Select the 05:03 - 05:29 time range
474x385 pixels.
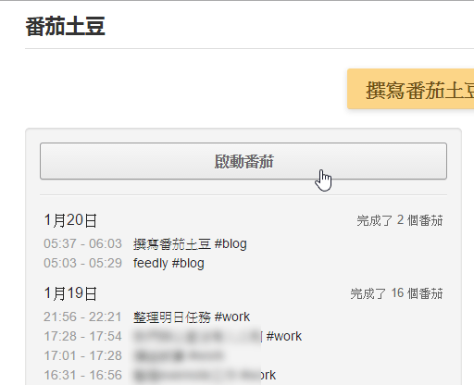point(82,263)
